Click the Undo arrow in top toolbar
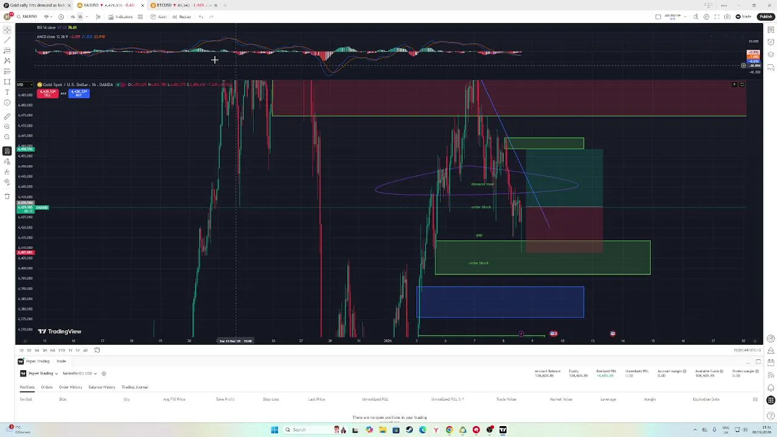777x437 pixels. (201, 17)
